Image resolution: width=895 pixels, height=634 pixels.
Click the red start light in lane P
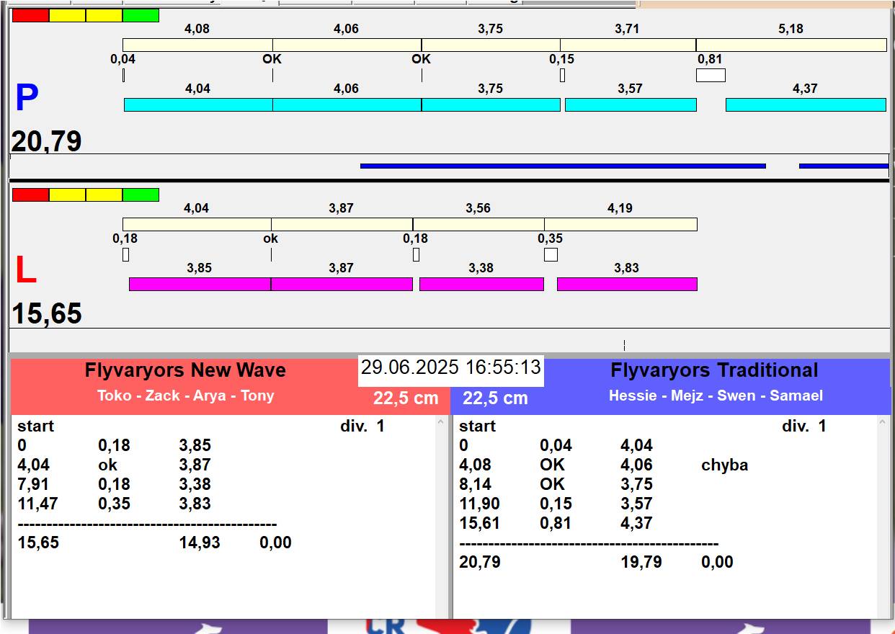31,15
